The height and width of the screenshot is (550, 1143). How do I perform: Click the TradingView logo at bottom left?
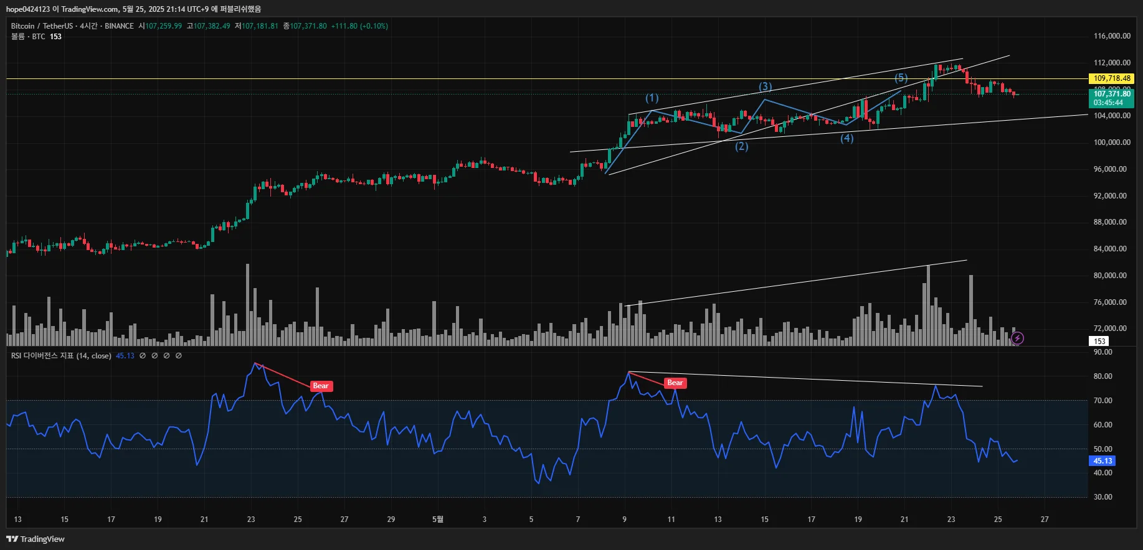point(36,539)
